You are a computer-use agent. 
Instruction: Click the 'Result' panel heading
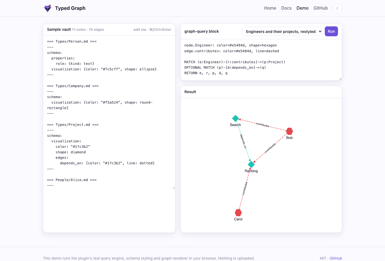190,92
